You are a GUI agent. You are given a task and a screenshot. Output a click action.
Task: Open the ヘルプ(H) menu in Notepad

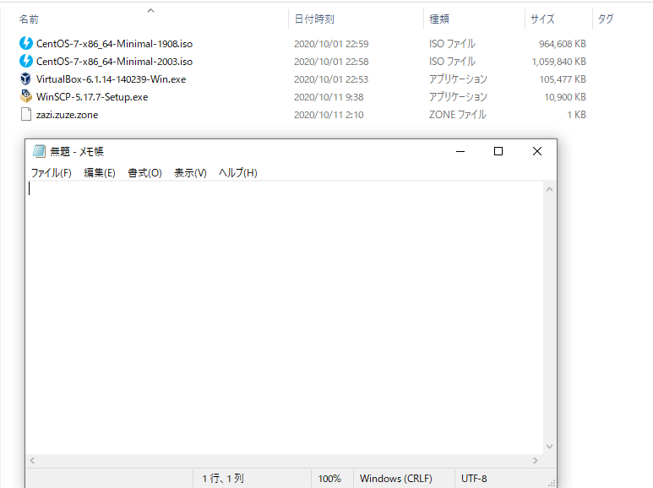pyautogui.click(x=238, y=173)
